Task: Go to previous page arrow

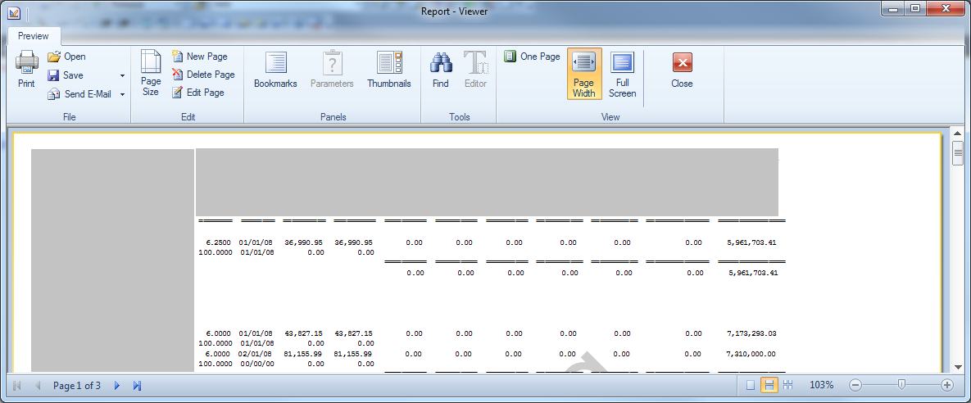Action: 38,386
